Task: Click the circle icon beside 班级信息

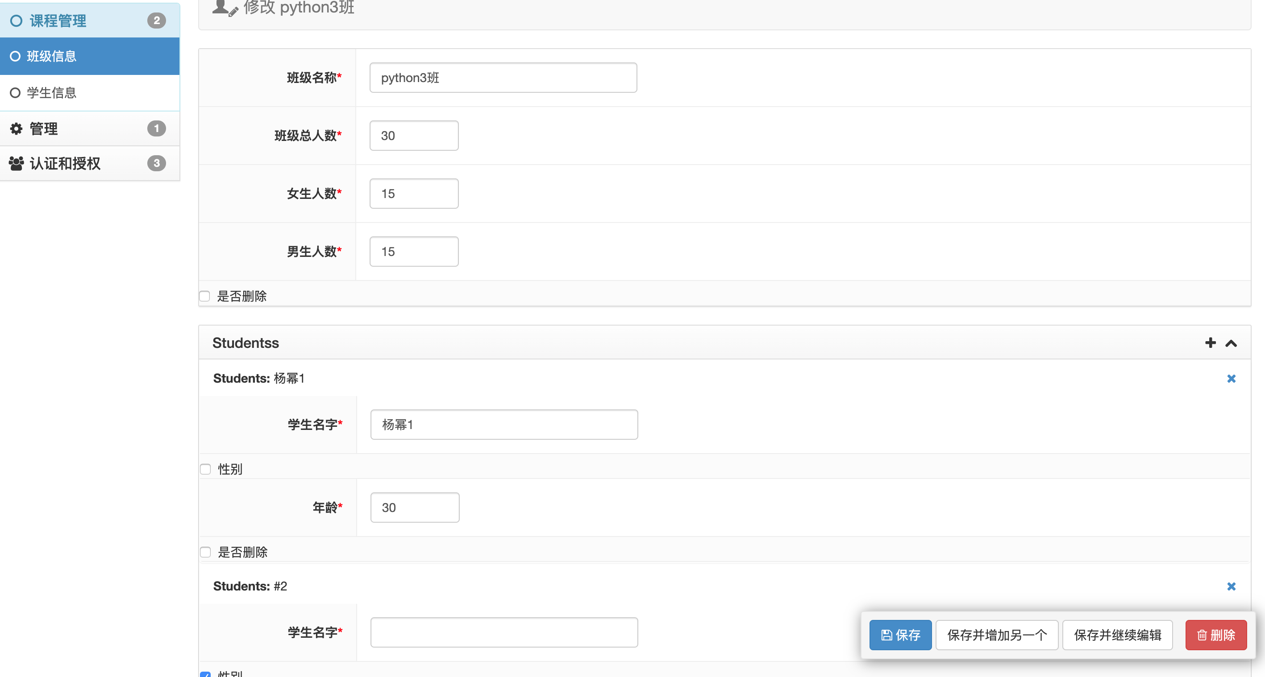Action: click(15, 56)
